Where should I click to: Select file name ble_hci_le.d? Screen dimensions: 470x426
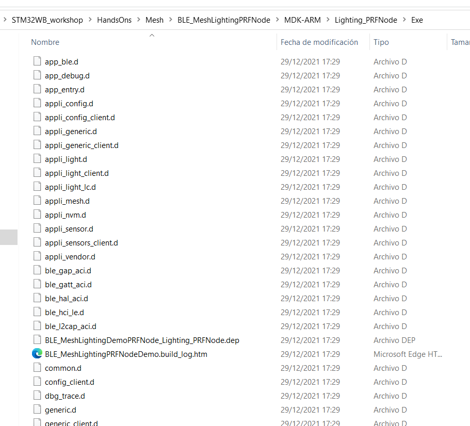pos(64,313)
